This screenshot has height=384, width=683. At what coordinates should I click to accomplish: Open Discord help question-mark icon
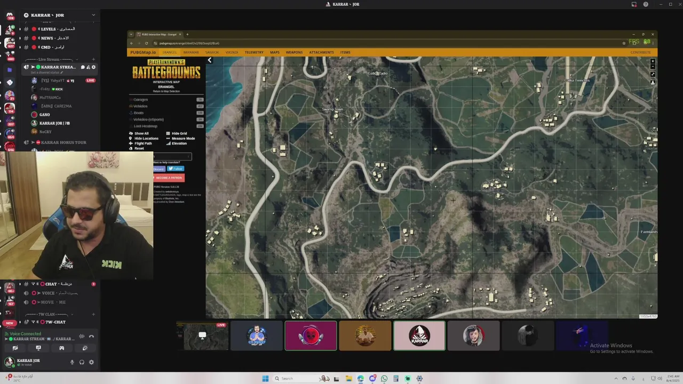pos(646,4)
